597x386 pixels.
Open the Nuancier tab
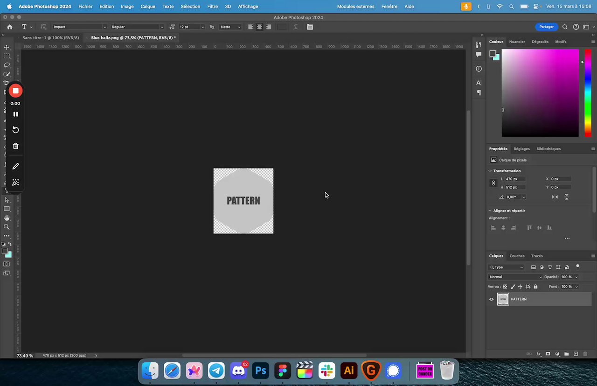pyautogui.click(x=517, y=42)
